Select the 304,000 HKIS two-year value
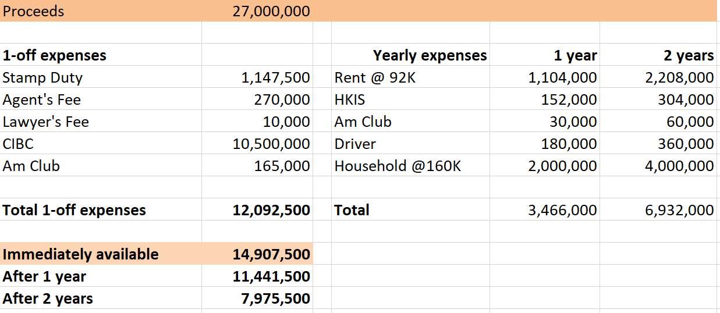 point(658,99)
